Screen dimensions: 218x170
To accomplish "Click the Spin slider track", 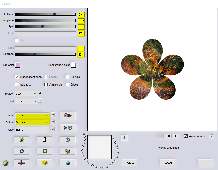I will [45, 26].
